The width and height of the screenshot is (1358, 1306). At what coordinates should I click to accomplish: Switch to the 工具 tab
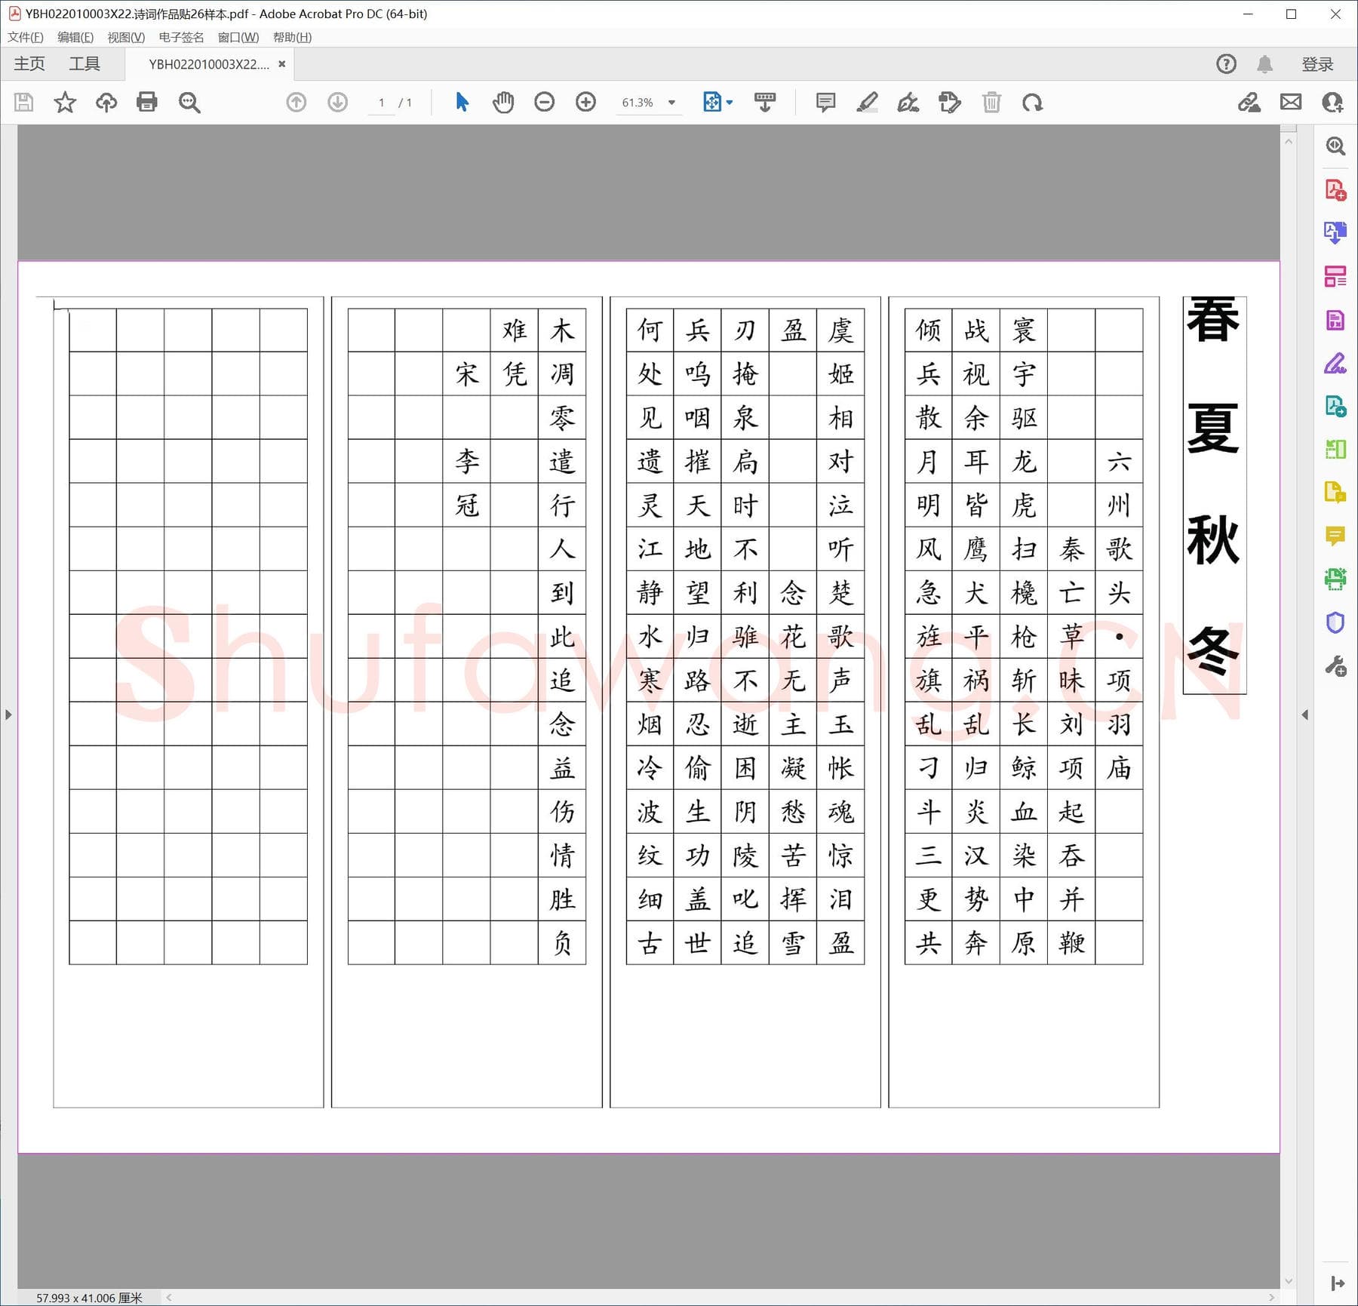84,64
